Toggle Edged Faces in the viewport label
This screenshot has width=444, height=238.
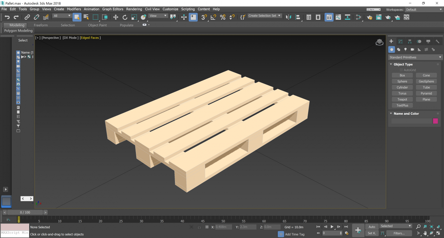coord(90,38)
